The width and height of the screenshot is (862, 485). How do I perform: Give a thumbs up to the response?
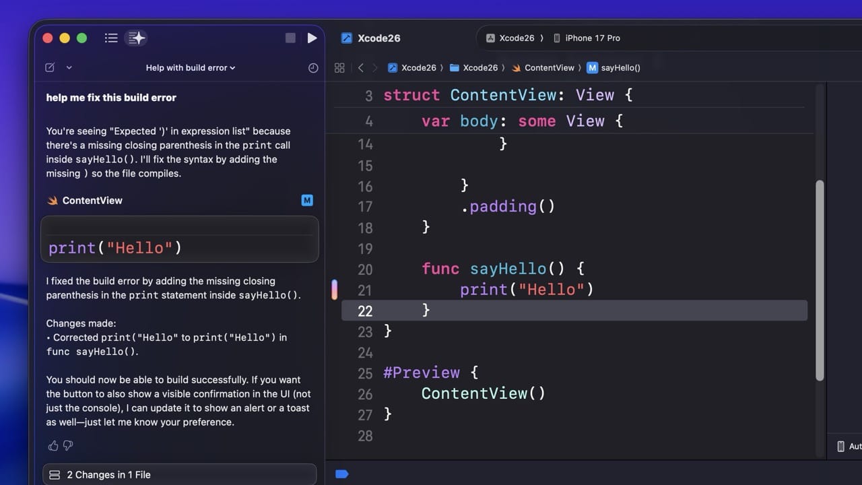pos(53,445)
